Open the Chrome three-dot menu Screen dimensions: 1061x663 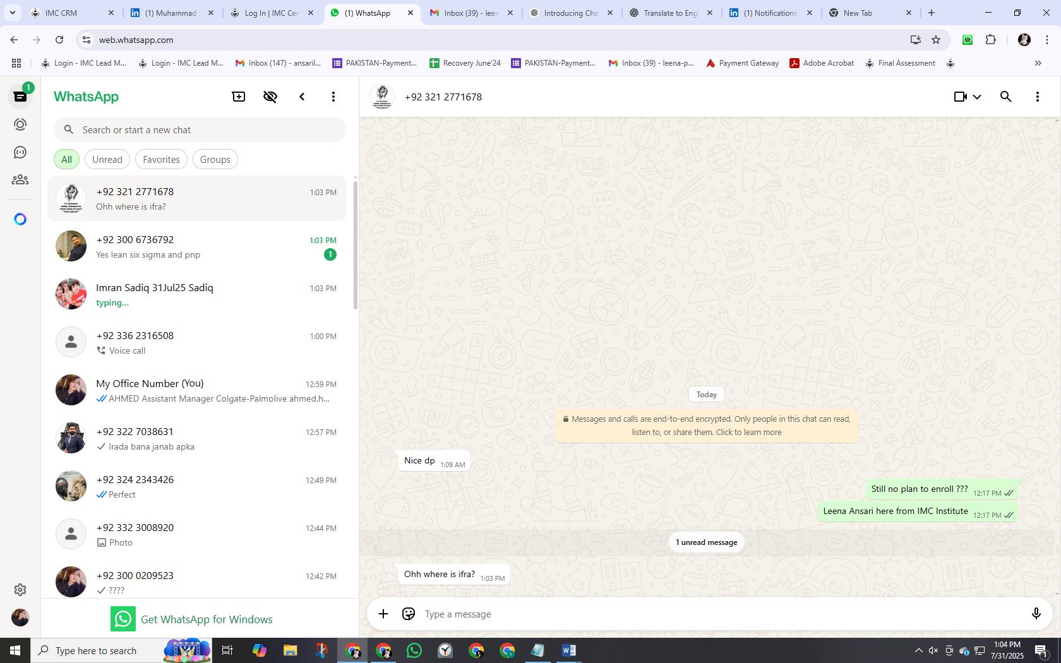[x=1047, y=40]
